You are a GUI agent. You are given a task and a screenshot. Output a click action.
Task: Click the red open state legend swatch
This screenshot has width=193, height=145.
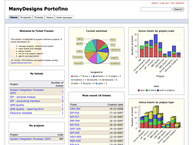tap(139, 90)
